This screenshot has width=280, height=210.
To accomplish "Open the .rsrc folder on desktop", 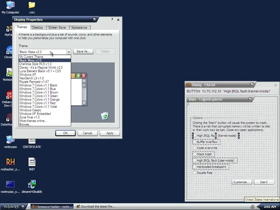I will (32, 7).
